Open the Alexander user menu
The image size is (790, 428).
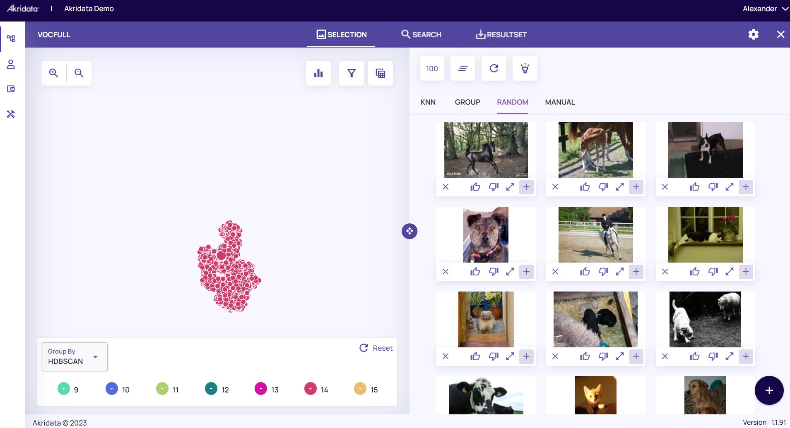pos(765,9)
